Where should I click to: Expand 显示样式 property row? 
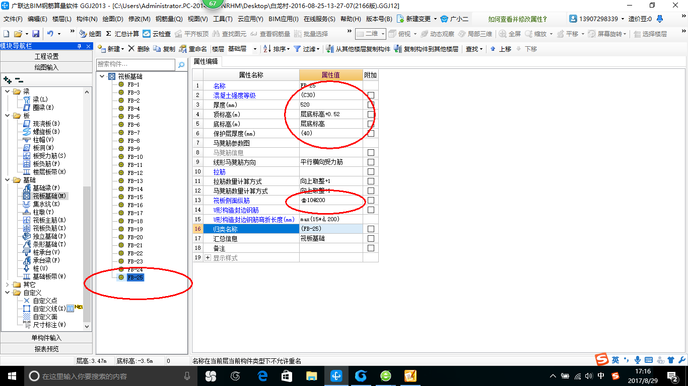click(208, 258)
